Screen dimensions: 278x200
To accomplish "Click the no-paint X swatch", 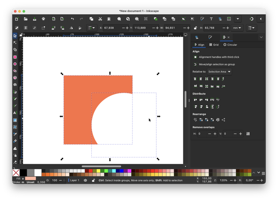I will coord(16,173).
